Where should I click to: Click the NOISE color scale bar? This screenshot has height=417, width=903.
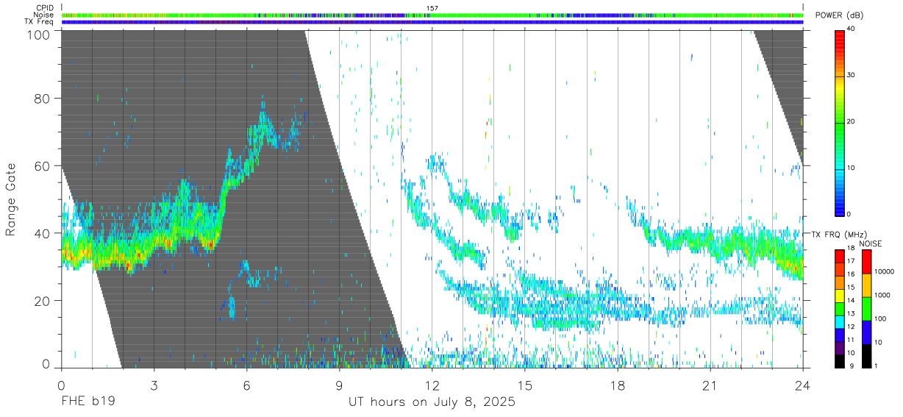tap(866, 308)
